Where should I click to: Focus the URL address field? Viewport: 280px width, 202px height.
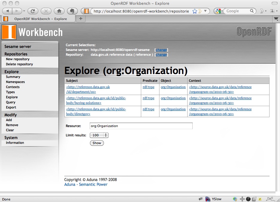(141, 11)
